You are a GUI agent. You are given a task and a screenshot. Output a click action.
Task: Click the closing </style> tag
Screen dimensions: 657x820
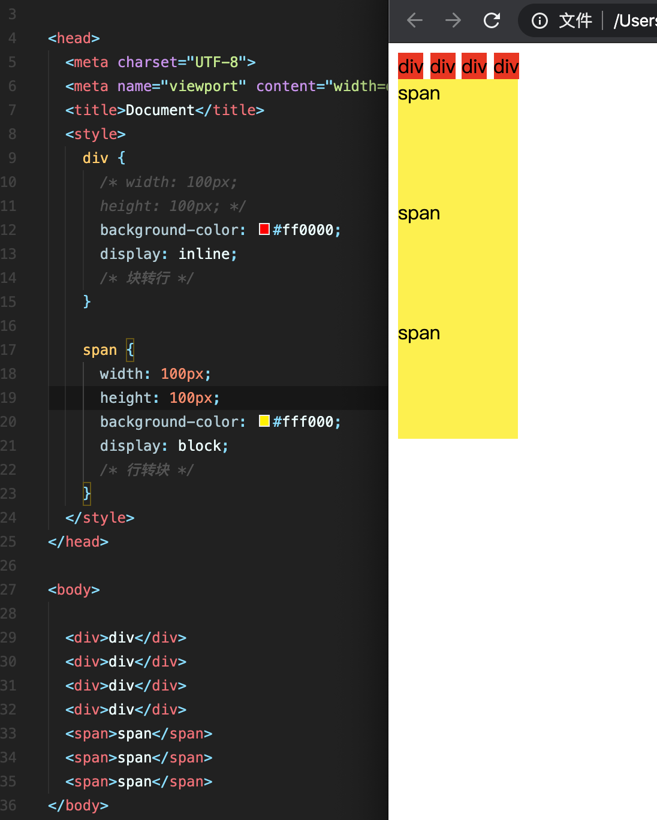pyautogui.click(x=100, y=517)
